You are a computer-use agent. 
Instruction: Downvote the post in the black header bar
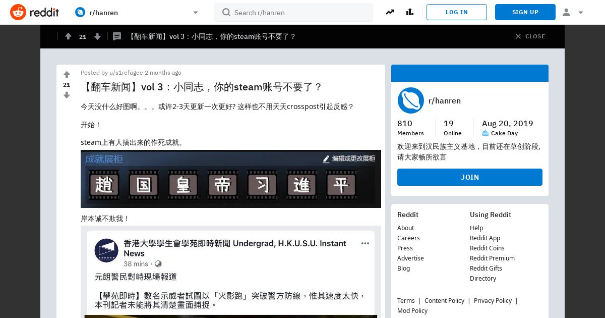tap(97, 36)
